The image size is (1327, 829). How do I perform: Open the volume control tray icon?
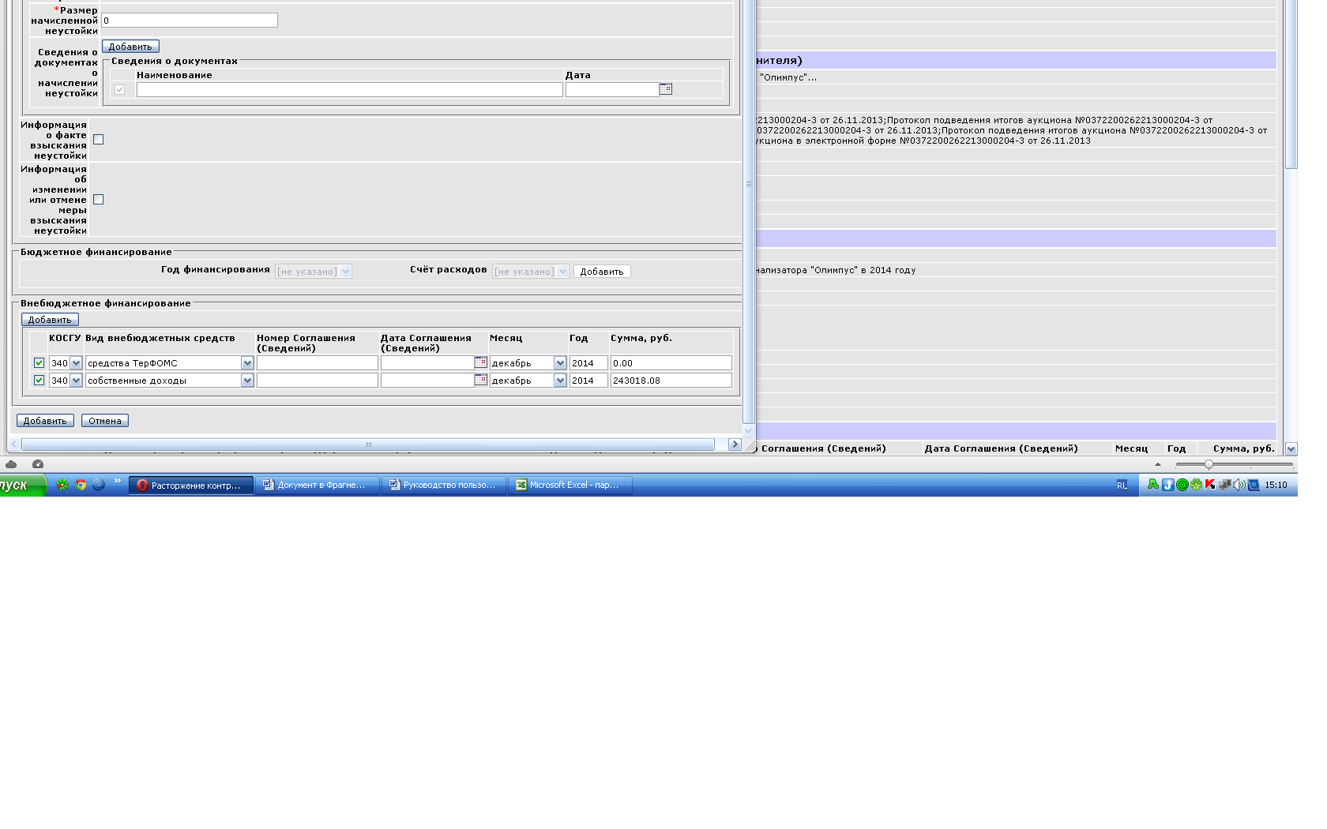click(1239, 485)
